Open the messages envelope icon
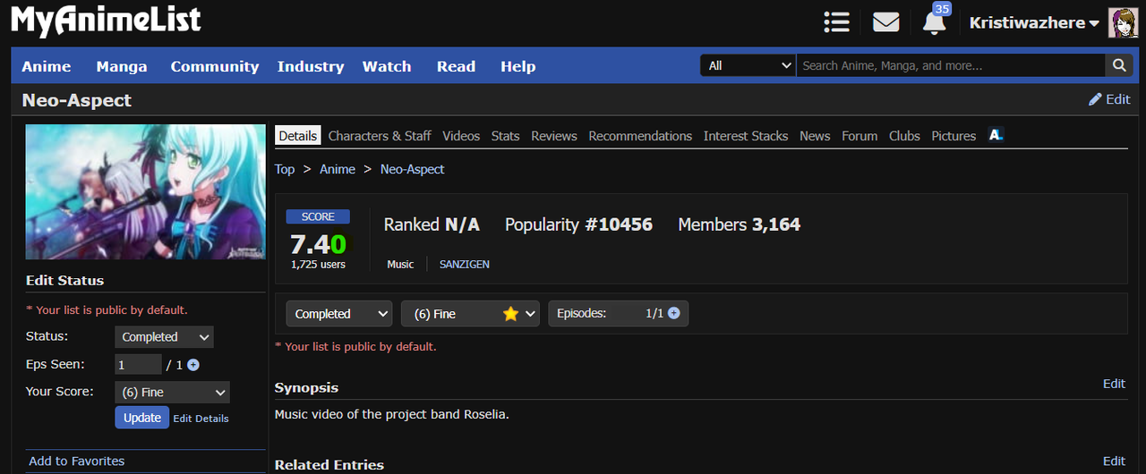 [x=885, y=22]
